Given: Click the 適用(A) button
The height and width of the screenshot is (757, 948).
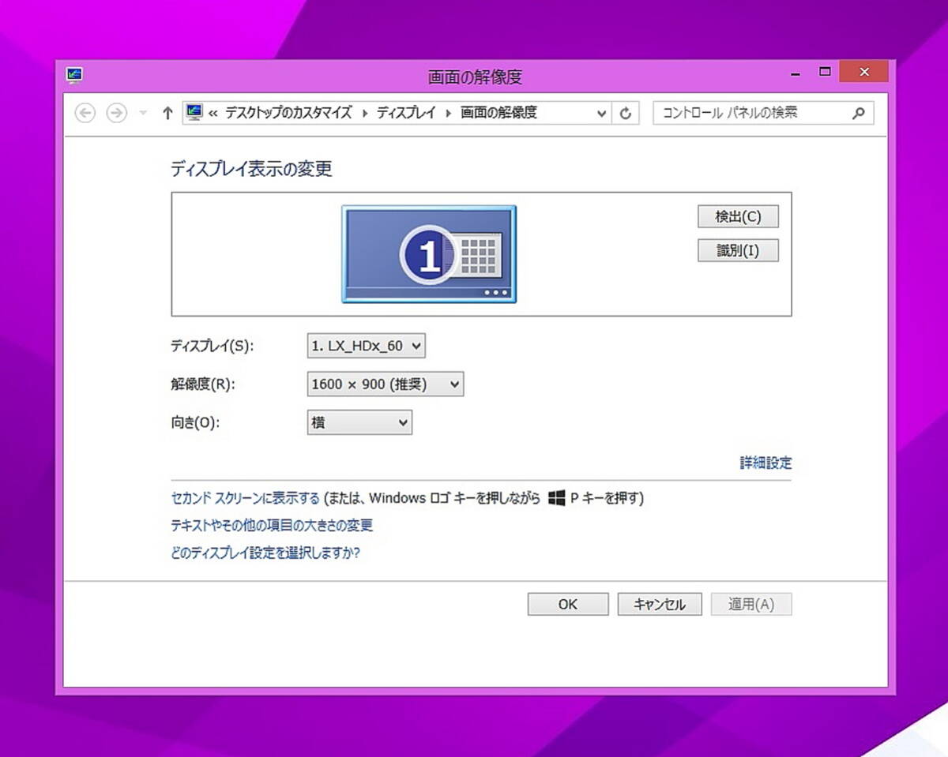Looking at the screenshot, I should (x=751, y=605).
